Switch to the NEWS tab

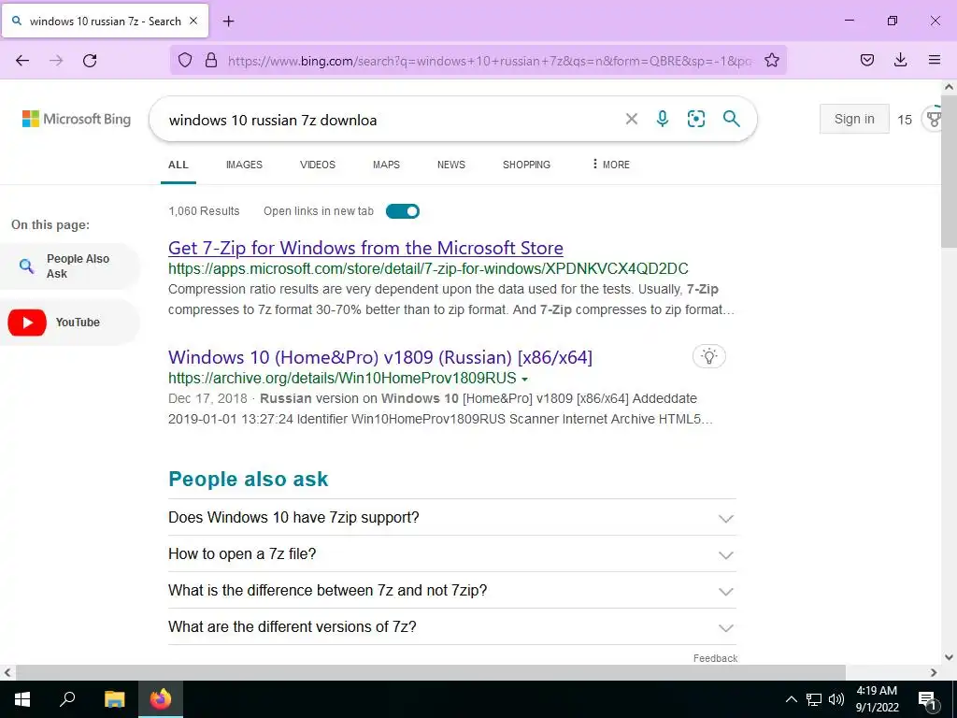[451, 165]
